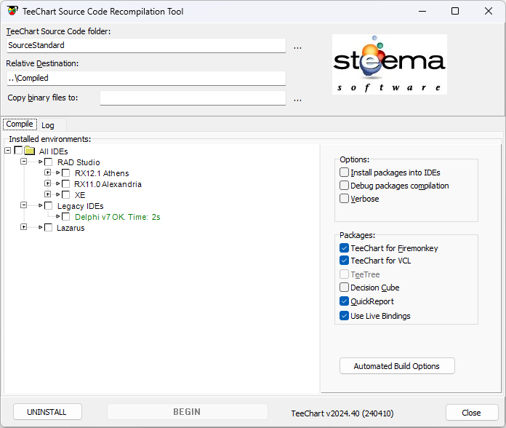Collapse the RAD Studio node
Screen dimensions: 506x428
click(x=23, y=161)
